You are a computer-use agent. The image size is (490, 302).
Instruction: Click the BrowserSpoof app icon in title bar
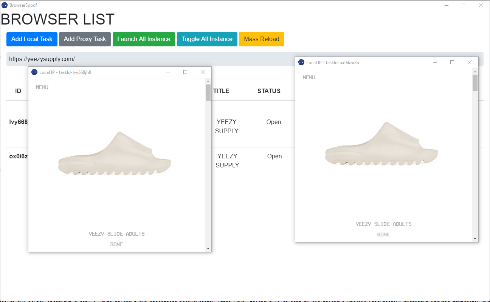pyautogui.click(x=5, y=5)
